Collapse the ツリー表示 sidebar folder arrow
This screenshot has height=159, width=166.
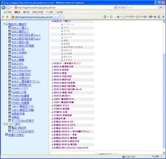pyautogui.click(x=4, y=124)
